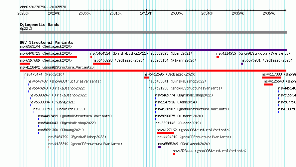
Task: Click the nsv6563104 purple variant bar
Action: coord(153,50)
